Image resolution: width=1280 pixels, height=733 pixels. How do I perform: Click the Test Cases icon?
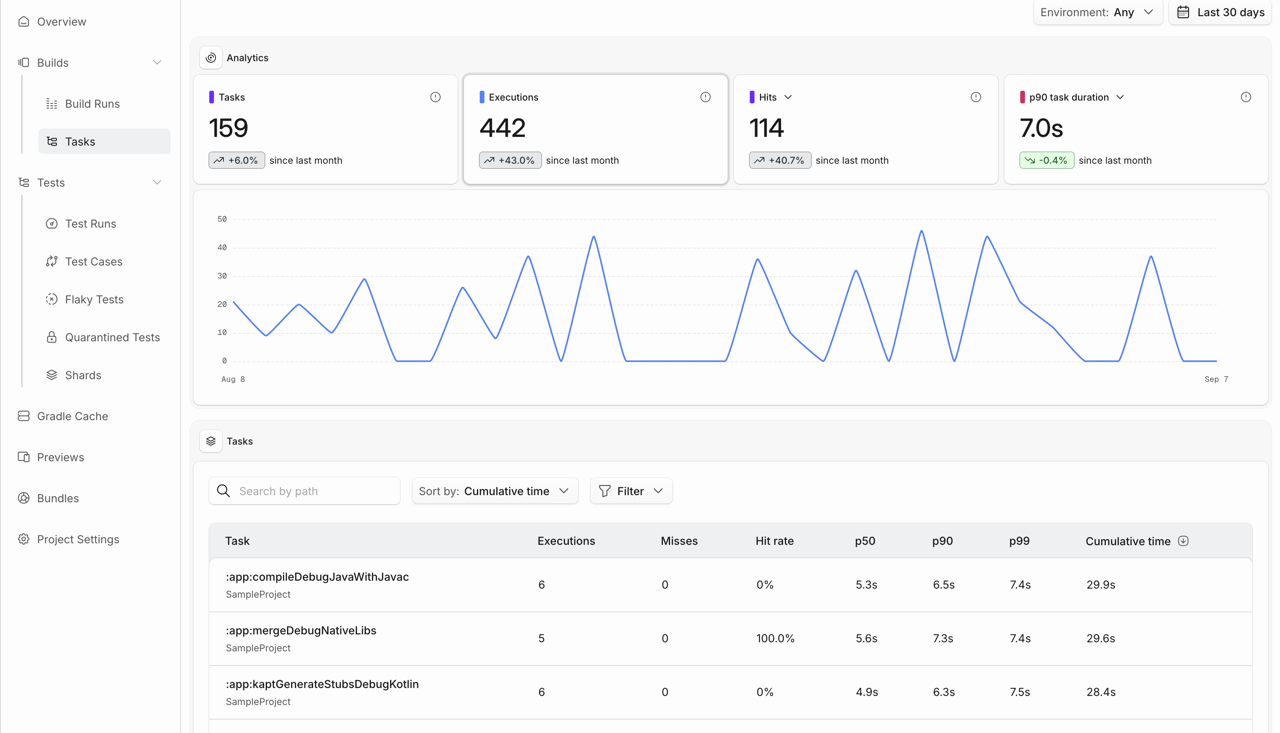pos(52,261)
